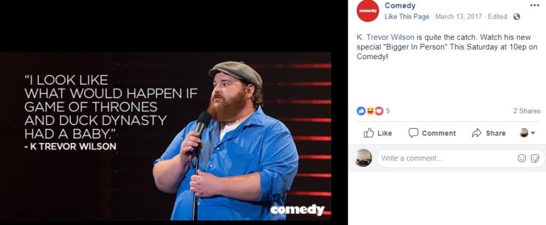Click the public globe privacy icon
This screenshot has height=225, width=546.
tap(517, 17)
